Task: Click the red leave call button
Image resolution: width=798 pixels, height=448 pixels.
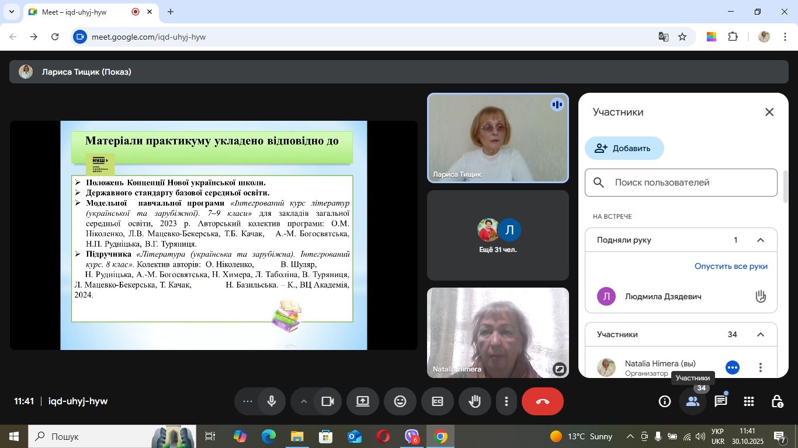Action: pos(542,401)
